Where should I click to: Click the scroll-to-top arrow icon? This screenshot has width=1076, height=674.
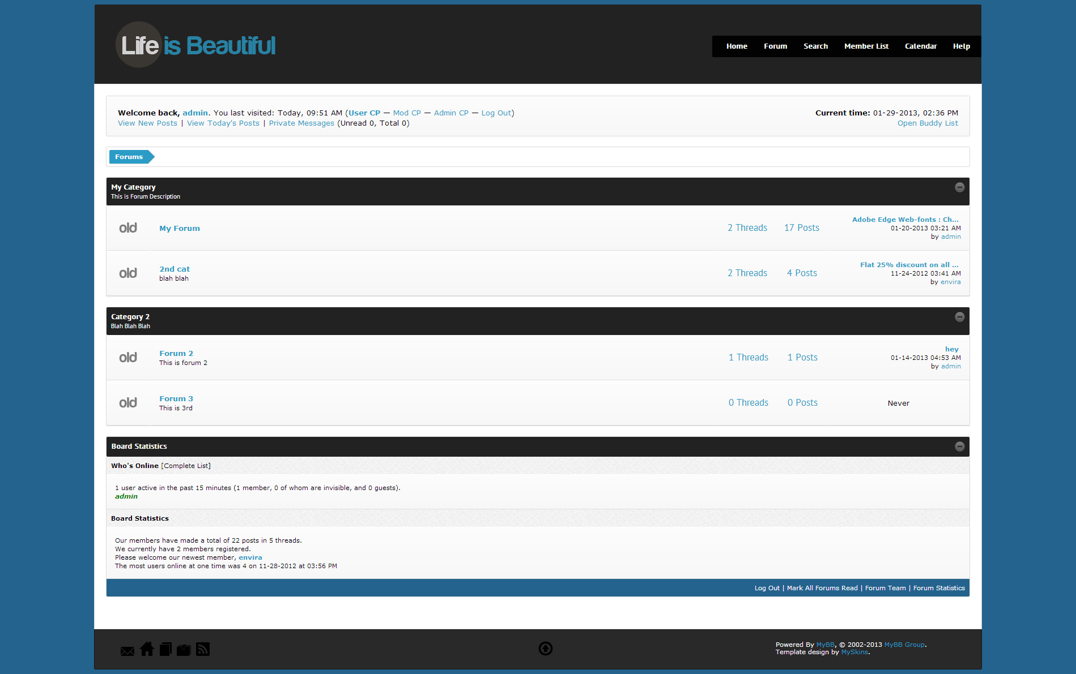pyautogui.click(x=545, y=649)
